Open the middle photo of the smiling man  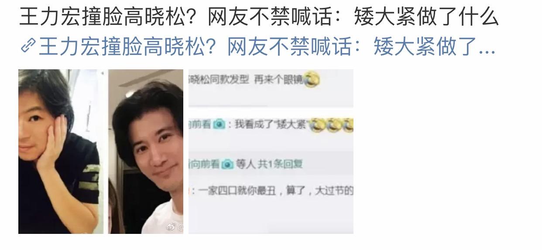coord(146,152)
